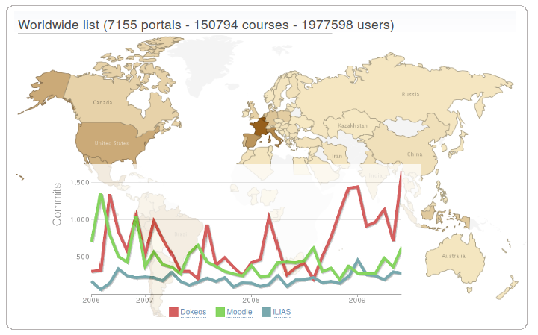Click the 2007 label on chart axis
This screenshot has width=538, height=335.
pyautogui.click(x=145, y=300)
